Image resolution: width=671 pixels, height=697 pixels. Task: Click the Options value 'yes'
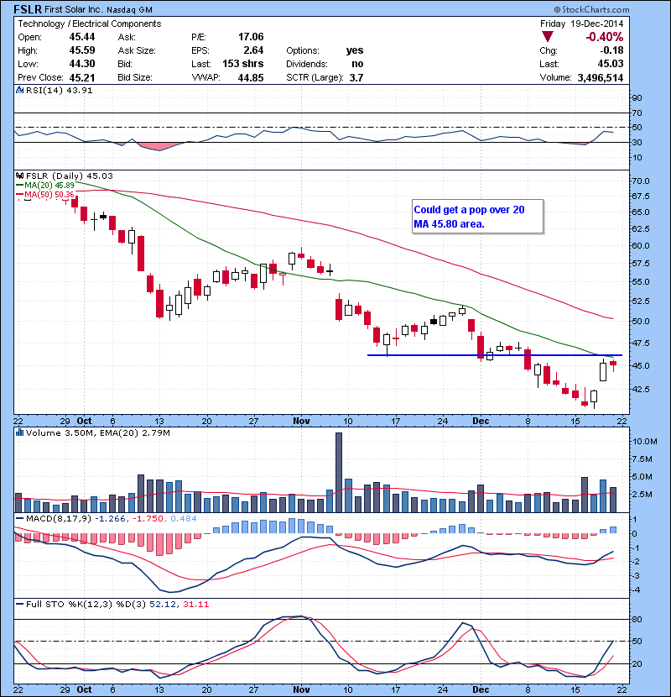355,50
